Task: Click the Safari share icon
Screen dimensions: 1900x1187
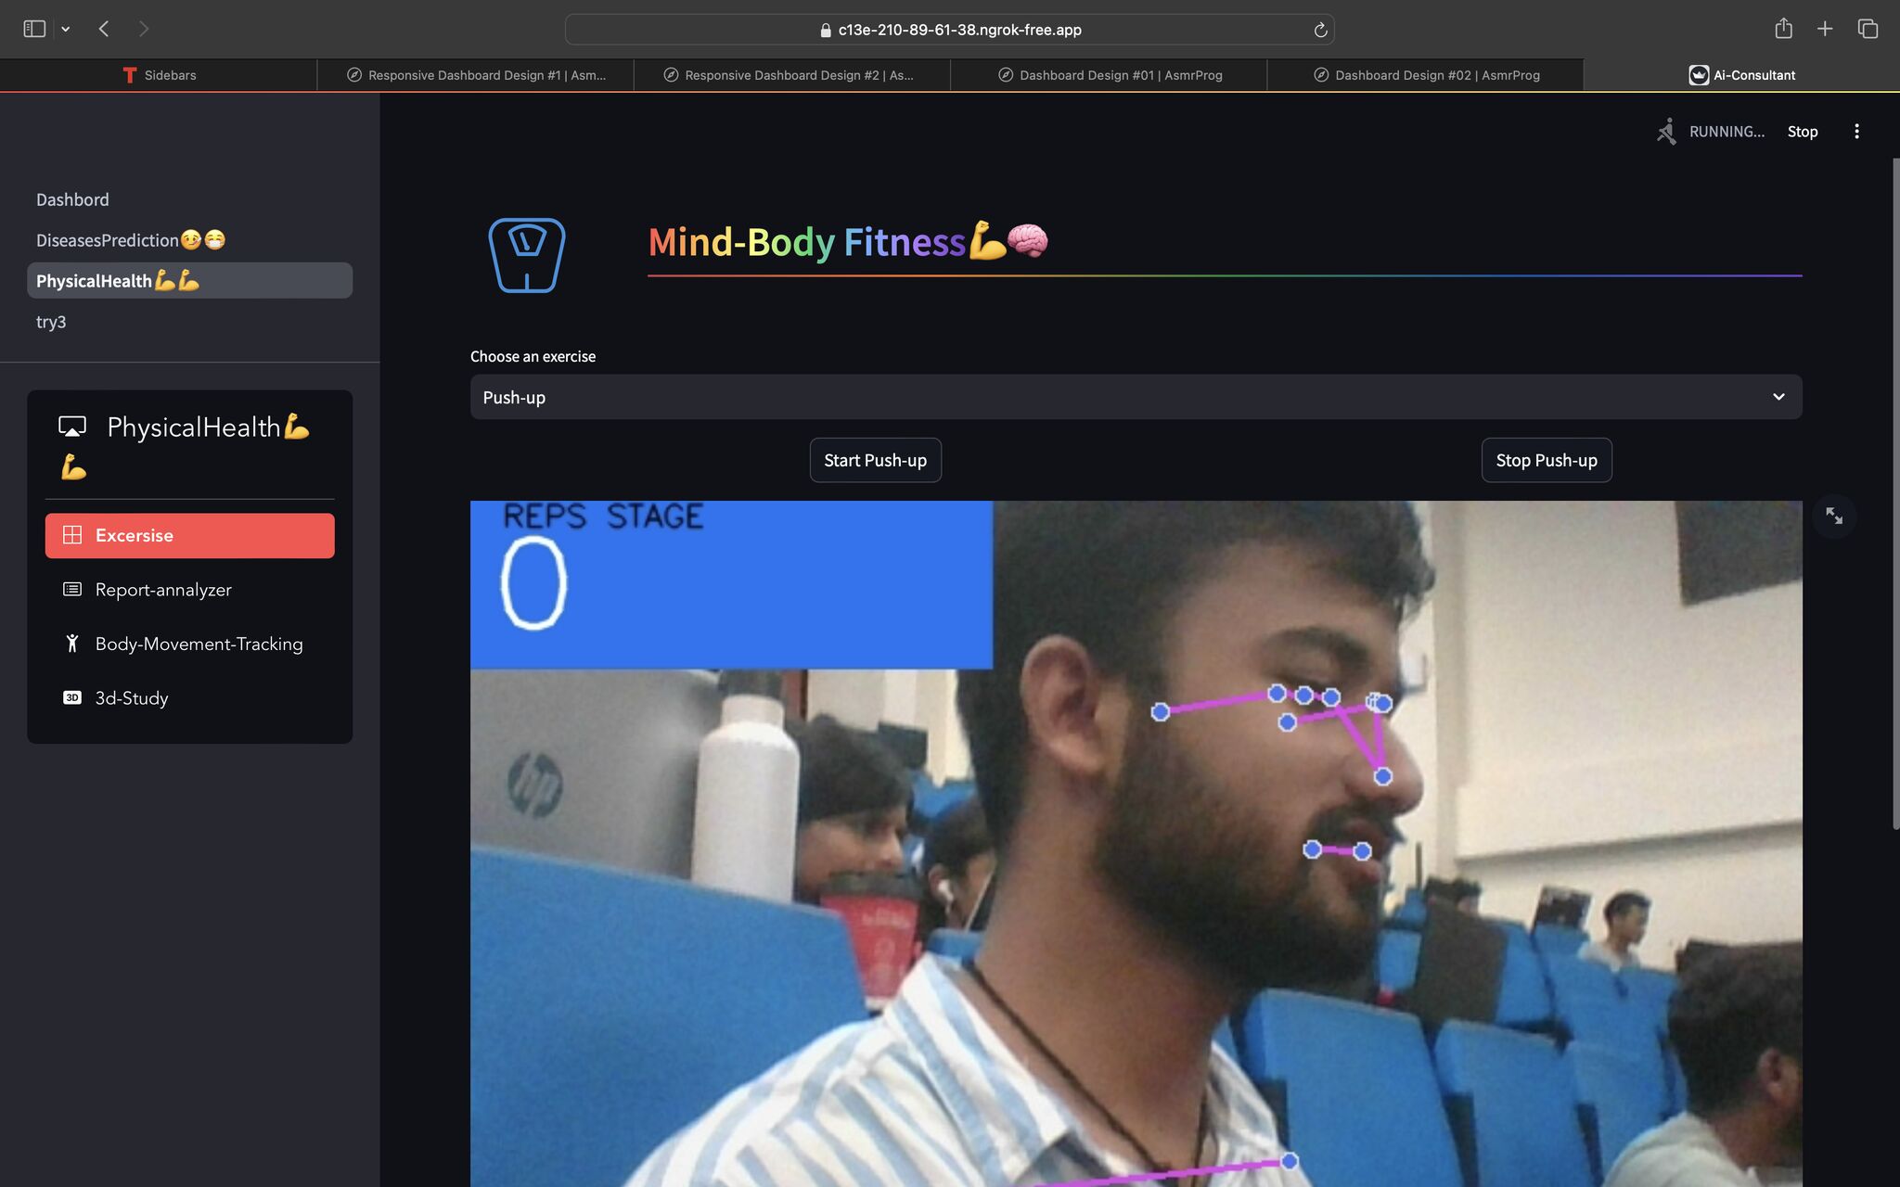Action: 1783,29
